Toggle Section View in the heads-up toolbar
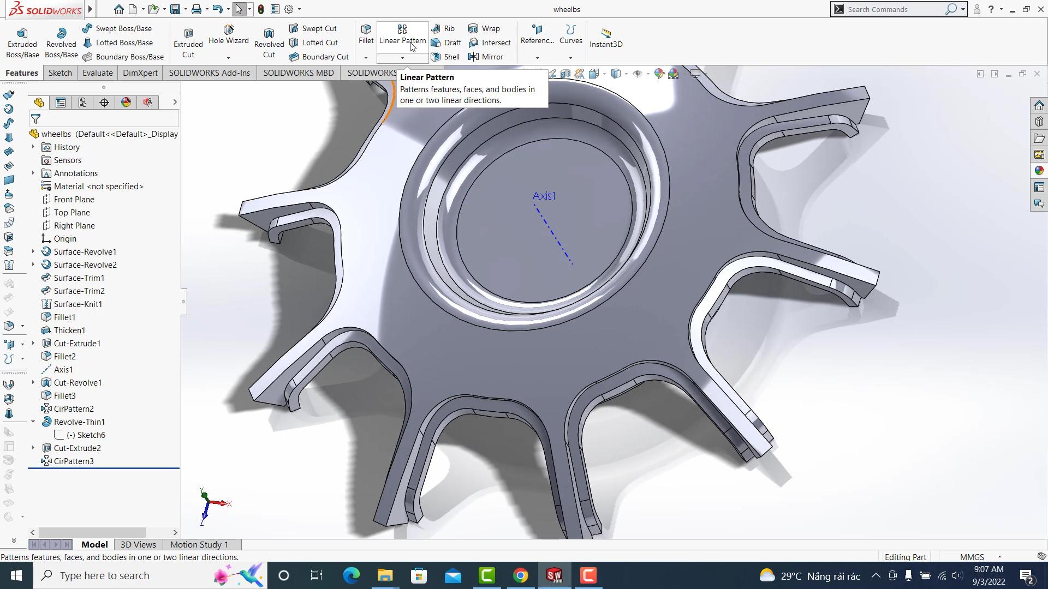The width and height of the screenshot is (1048, 589). [565, 74]
